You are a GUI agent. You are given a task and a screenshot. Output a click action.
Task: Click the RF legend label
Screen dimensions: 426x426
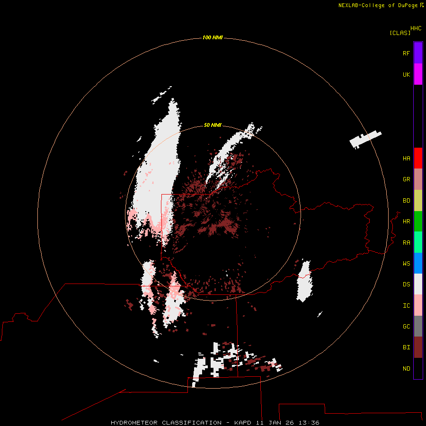[406, 53]
